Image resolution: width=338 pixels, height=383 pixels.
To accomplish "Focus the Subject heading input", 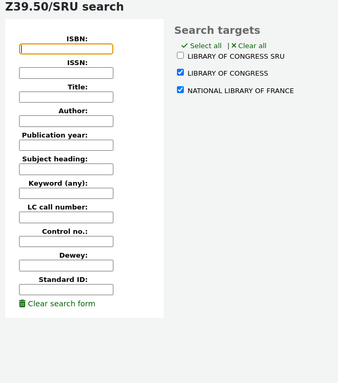I will coord(66,169).
